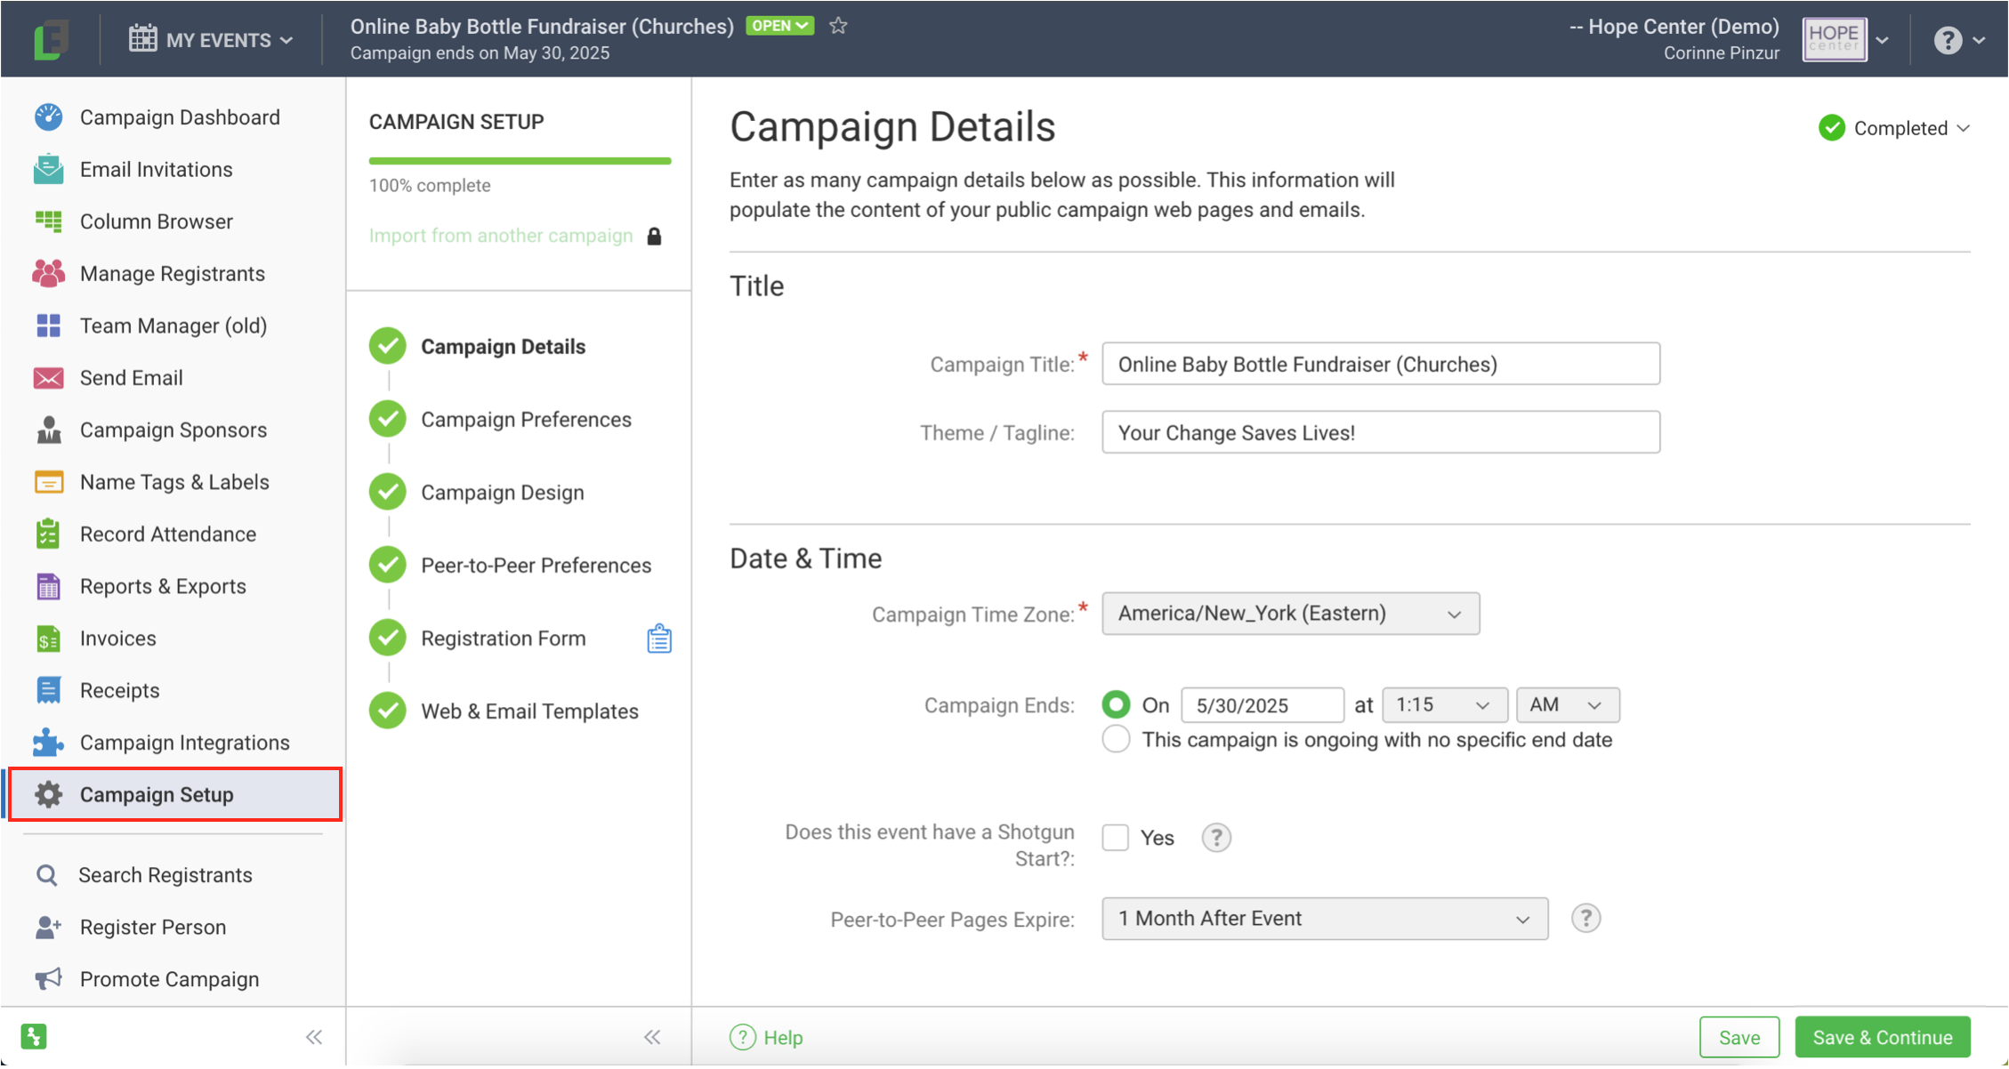This screenshot has width=2009, height=1069.
Task: Collapse the Campaign Setup panel with double-chevron
Action: tap(652, 1037)
